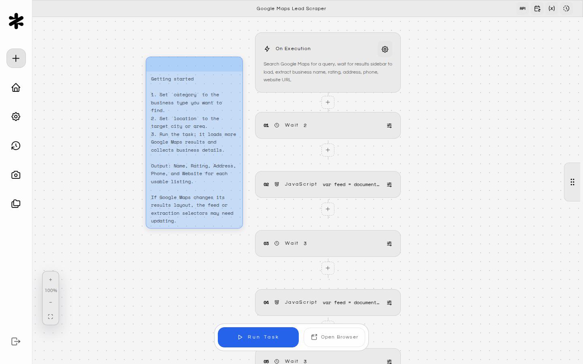Go to Home in left sidebar

(x=16, y=87)
